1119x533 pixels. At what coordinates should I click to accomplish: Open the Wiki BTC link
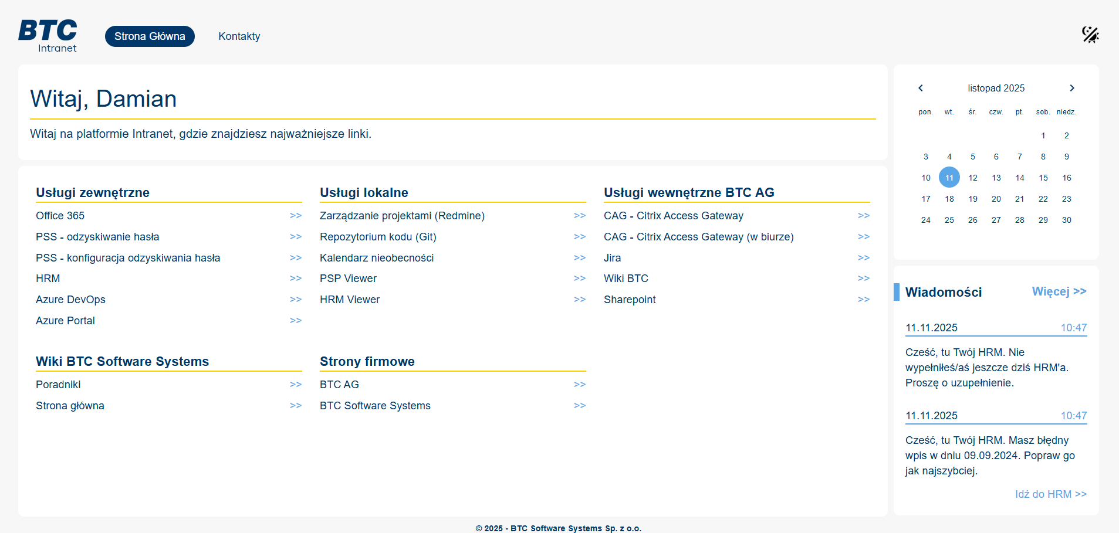pos(626,279)
